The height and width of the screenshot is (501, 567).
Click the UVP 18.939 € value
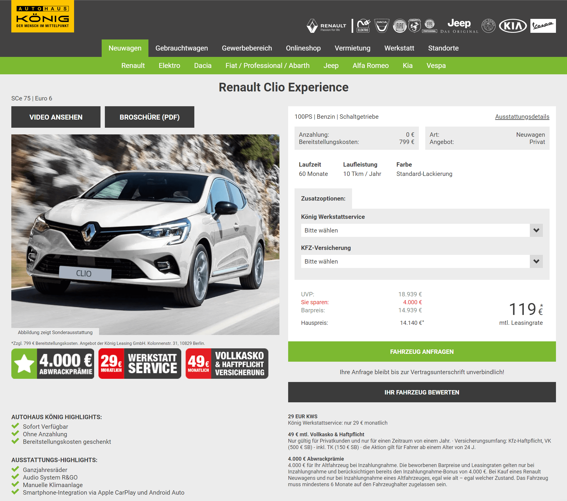click(410, 294)
